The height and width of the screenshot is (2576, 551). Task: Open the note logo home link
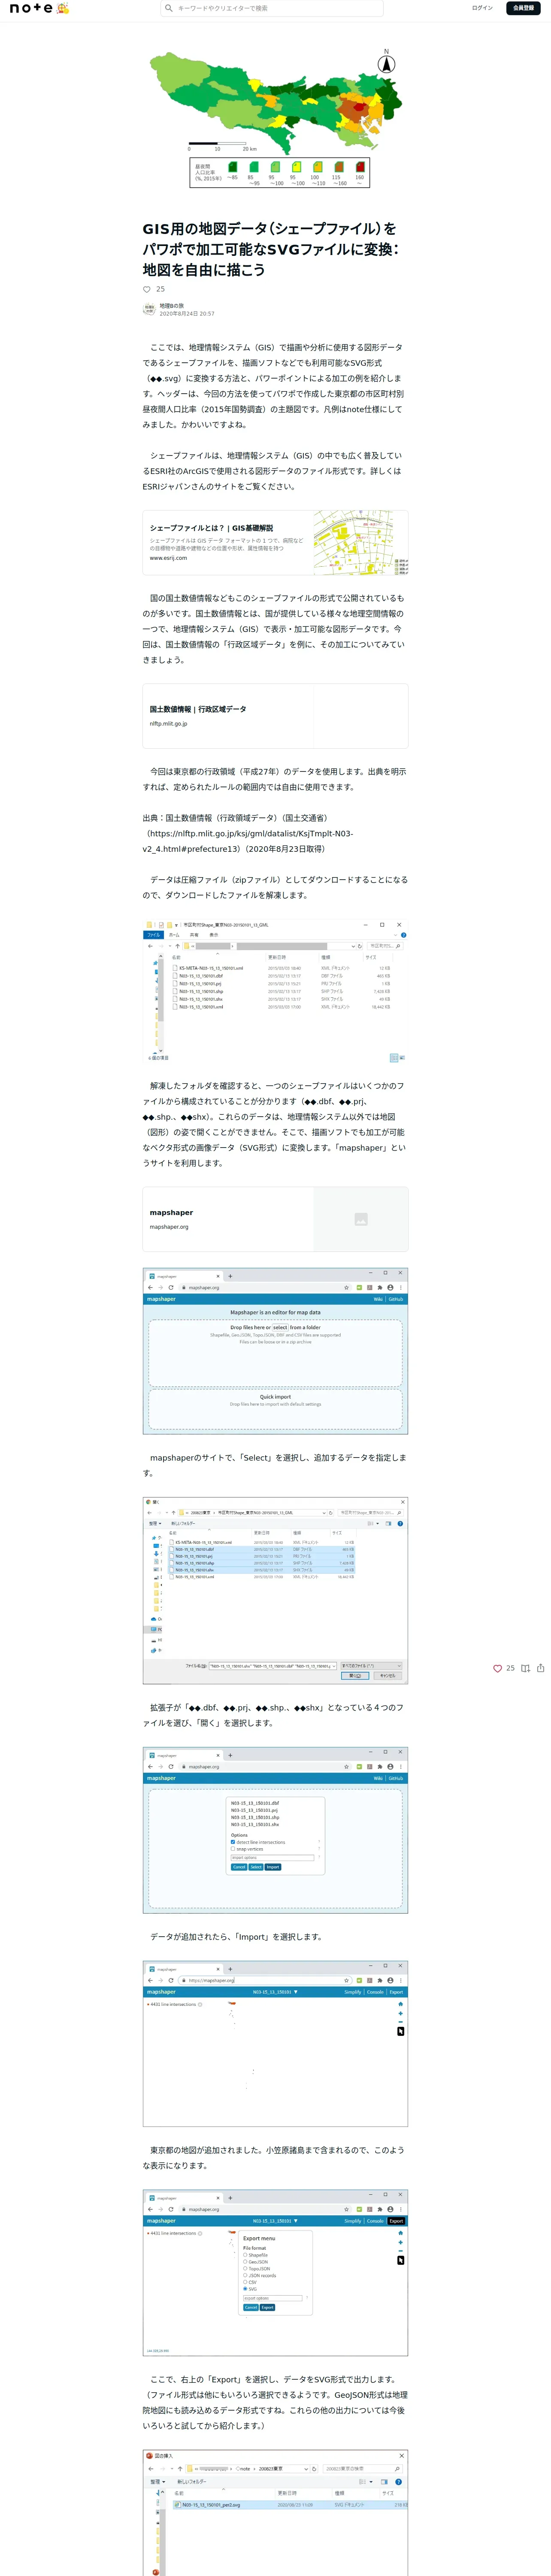[x=39, y=8]
